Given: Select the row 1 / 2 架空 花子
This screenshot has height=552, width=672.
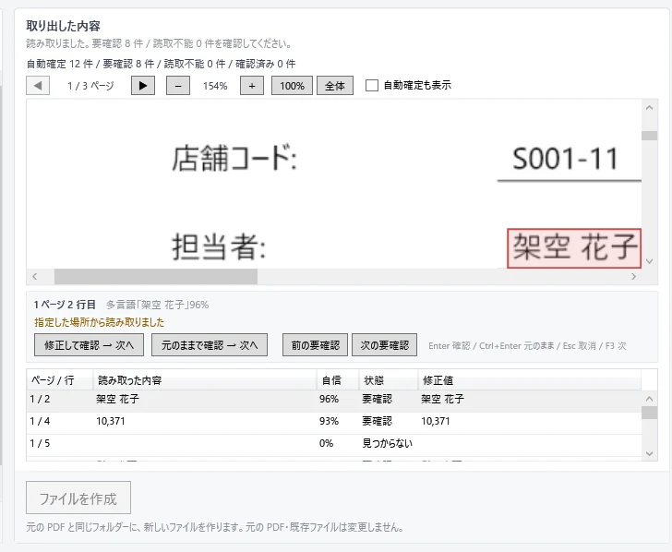Looking at the screenshot, I should coord(334,400).
